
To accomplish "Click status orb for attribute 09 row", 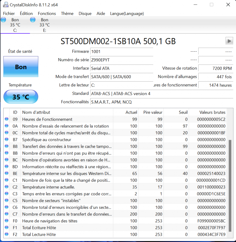I will [7, 119].
